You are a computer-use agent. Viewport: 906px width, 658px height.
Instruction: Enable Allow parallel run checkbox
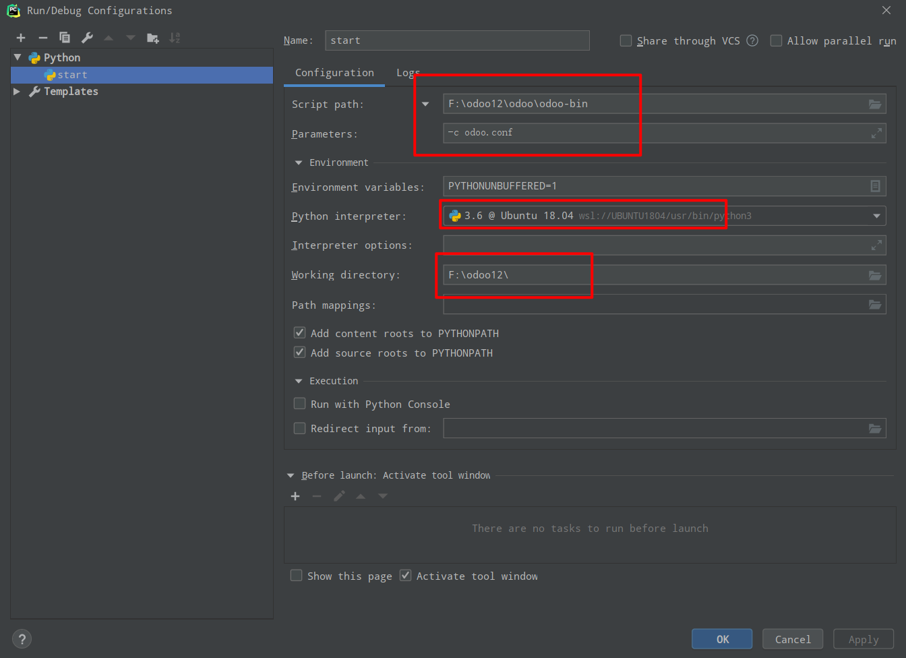[x=776, y=40]
